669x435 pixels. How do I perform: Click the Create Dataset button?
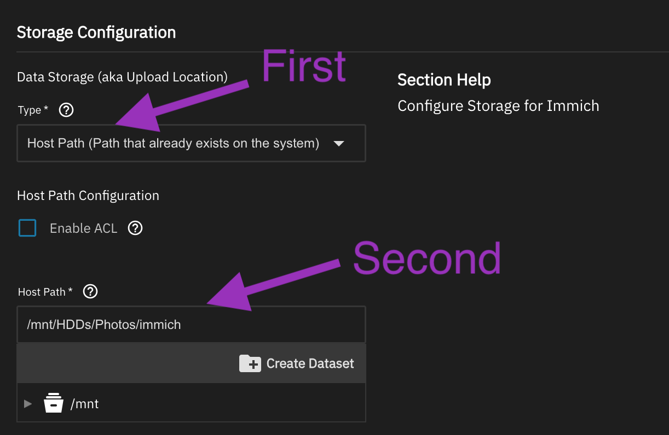point(297,363)
